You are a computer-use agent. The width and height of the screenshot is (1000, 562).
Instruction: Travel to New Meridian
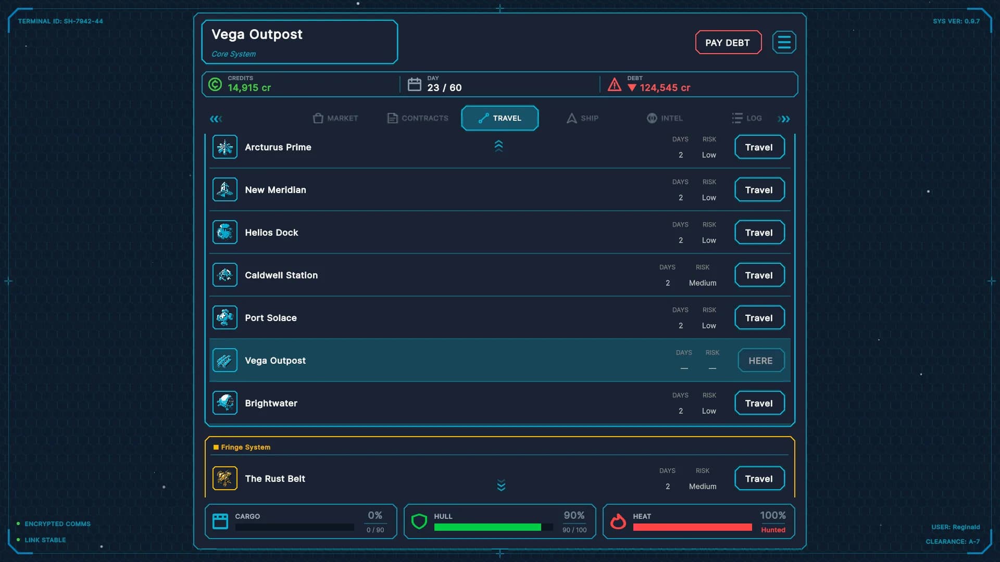click(759, 190)
